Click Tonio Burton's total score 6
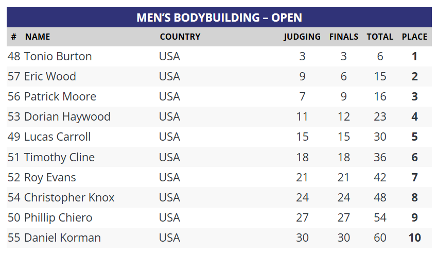This screenshot has height=254, width=437. coord(380,56)
